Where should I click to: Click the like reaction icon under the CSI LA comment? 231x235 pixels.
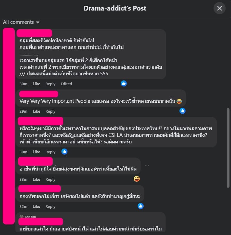pos(64,152)
